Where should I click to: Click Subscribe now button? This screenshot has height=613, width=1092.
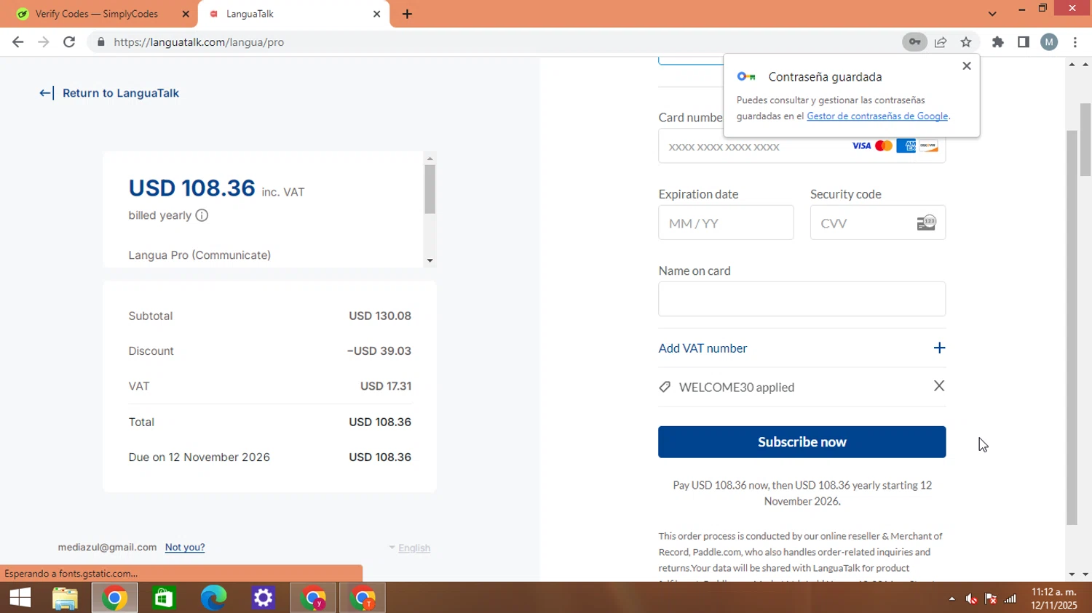click(802, 442)
